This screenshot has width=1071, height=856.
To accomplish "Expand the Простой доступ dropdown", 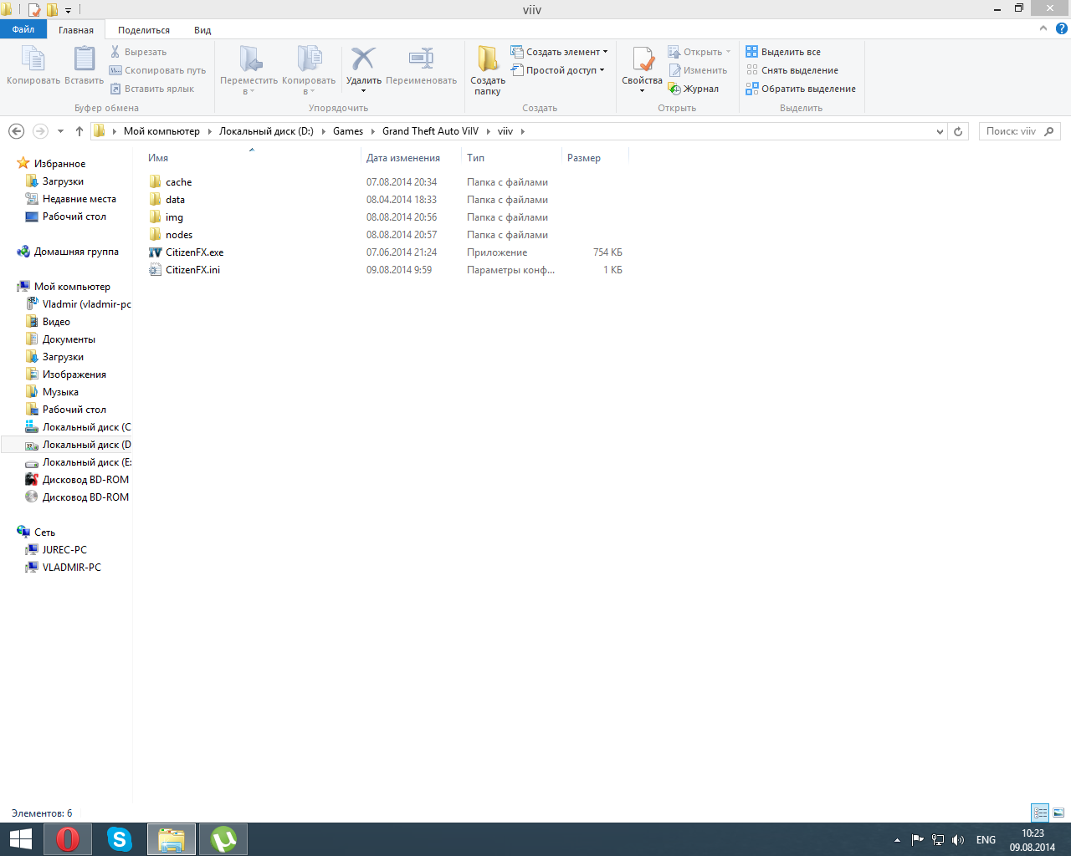I will tap(558, 70).
